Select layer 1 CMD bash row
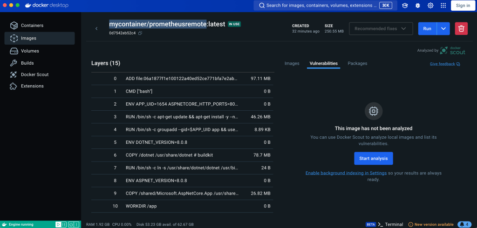This screenshot has height=228, width=477. point(182,92)
